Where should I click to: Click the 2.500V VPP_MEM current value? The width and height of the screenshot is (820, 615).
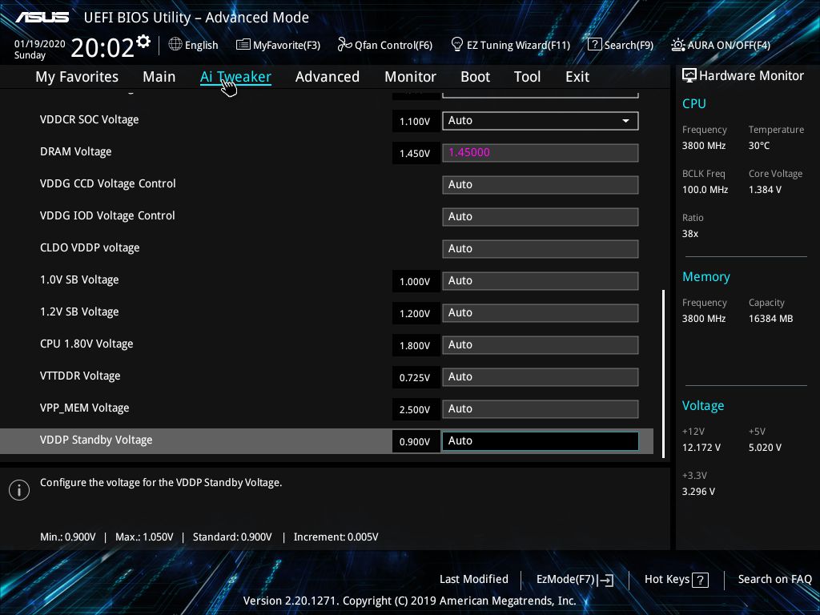pyautogui.click(x=416, y=409)
